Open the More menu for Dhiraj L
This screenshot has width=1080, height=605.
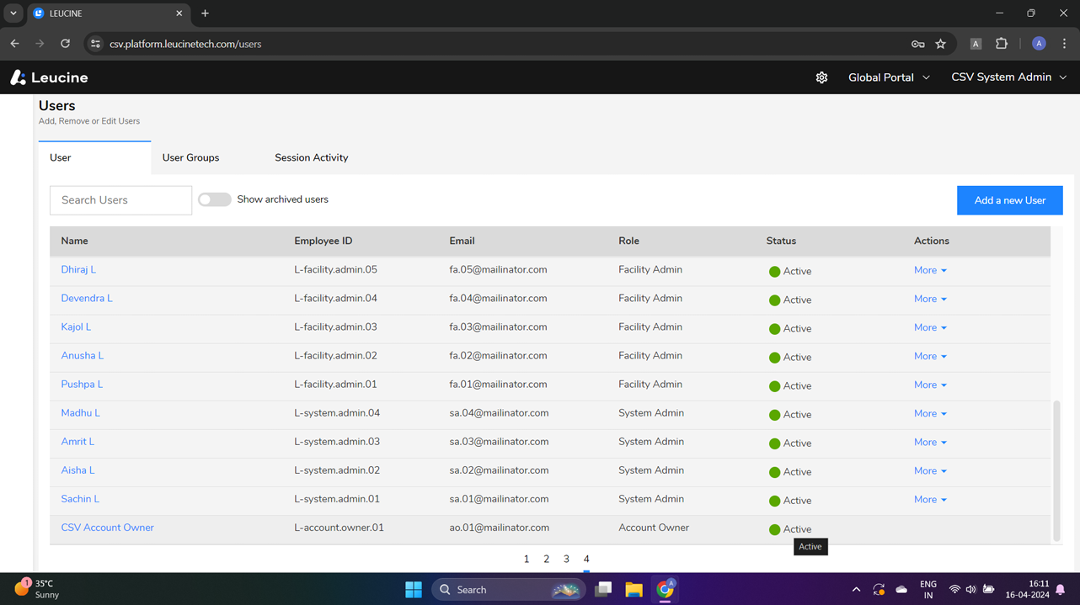(x=930, y=270)
